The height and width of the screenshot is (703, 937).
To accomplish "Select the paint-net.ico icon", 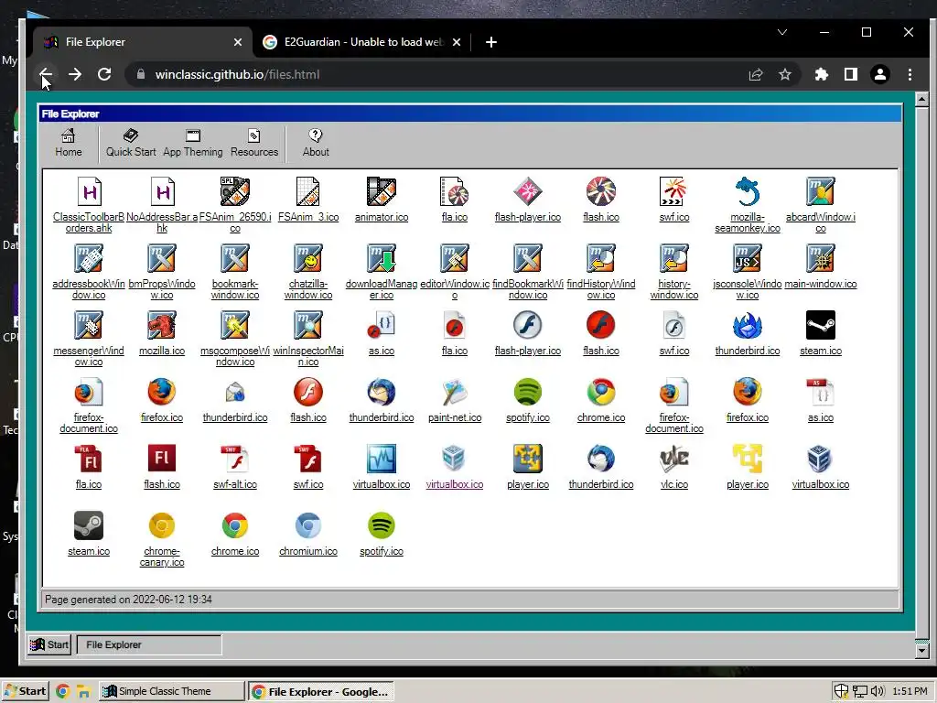I will tap(455, 393).
